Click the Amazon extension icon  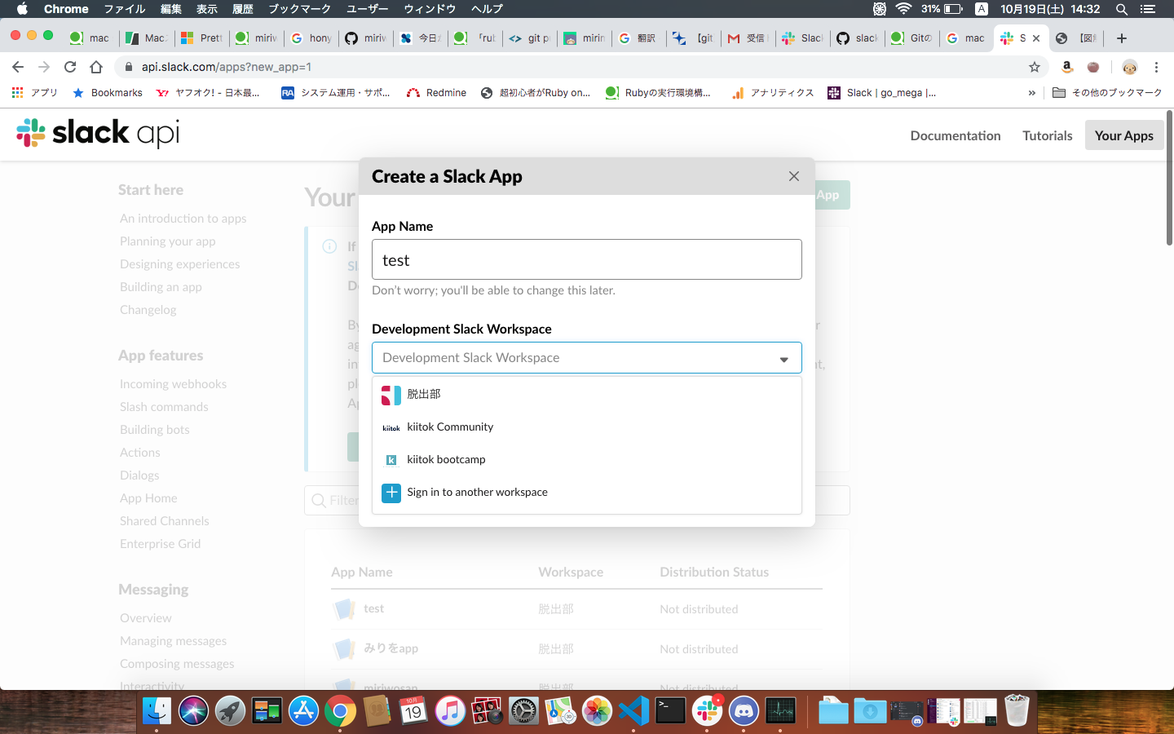(x=1066, y=67)
